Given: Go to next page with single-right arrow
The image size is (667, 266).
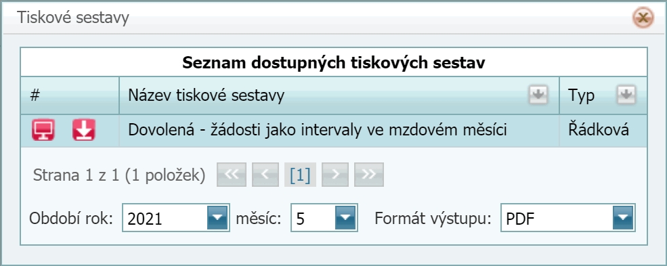Looking at the screenshot, I should [x=335, y=175].
